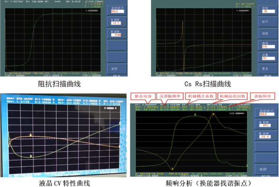Open the 曲线 A+B trace selector
Screen dimensions: 279x187
point(268,45)
